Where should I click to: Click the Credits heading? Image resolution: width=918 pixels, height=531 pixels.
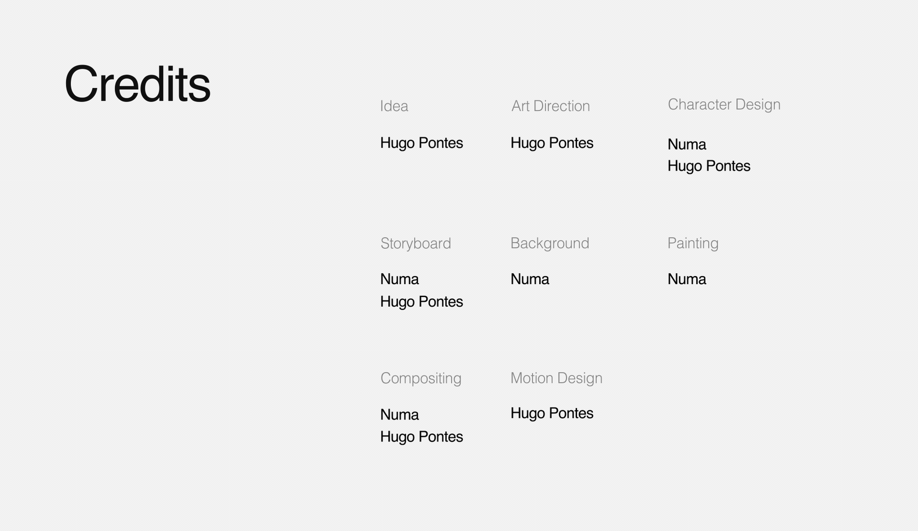click(x=137, y=85)
